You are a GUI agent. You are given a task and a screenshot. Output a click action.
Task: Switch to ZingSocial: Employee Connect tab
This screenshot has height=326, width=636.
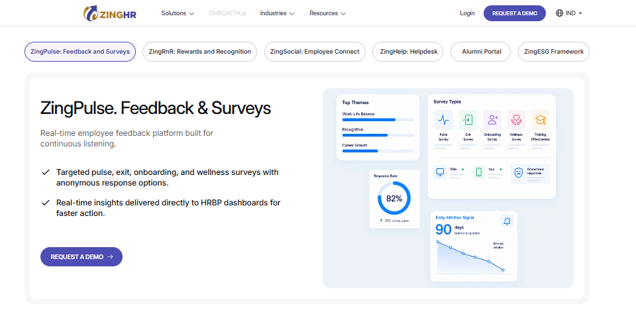point(315,52)
